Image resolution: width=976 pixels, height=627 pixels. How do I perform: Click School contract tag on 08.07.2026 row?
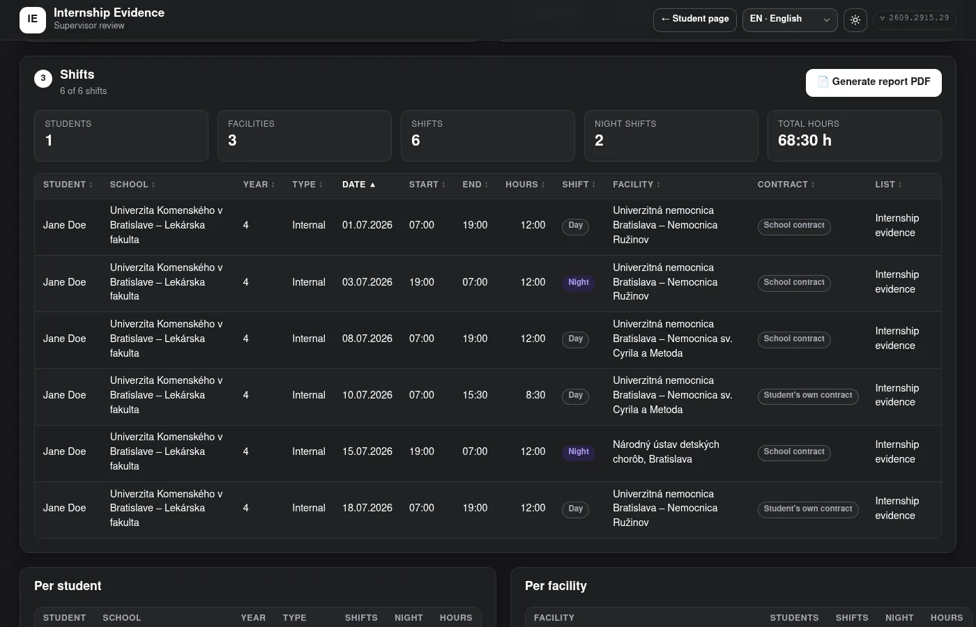point(794,339)
